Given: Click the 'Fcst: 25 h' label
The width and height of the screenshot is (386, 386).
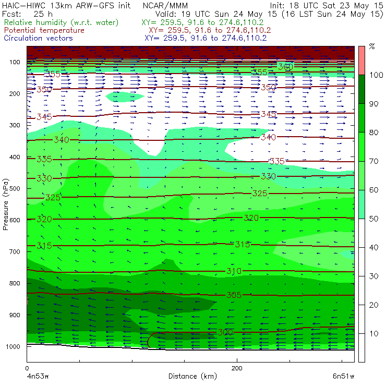Looking at the screenshot, I should coord(27,14).
